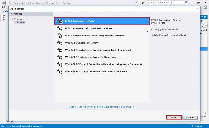Select the Common category label

pyautogui.click(x=19, y=19)
